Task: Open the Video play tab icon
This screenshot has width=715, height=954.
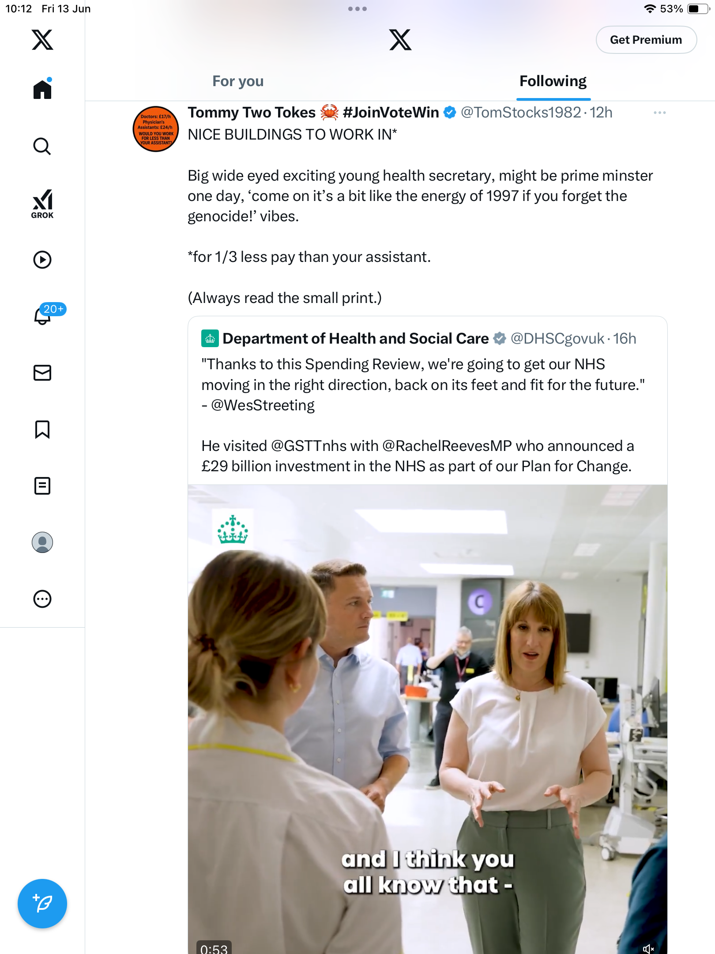Action: [x=42, y=260]
